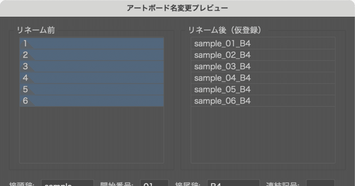Select the sample_03_B4 preview entry
The height and width of the screenshot is (186, 355).
click(x=263, y=66)
